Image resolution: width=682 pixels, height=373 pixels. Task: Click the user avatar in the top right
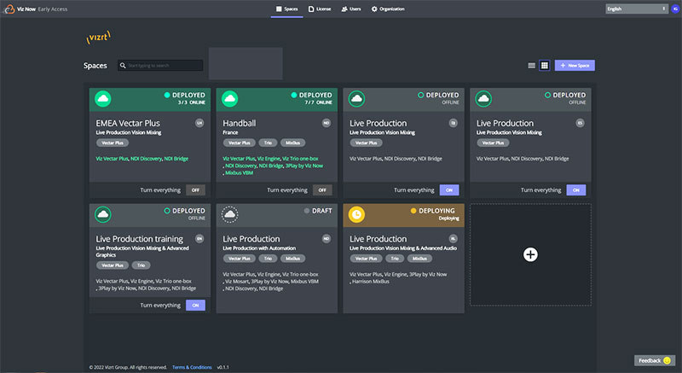point(675,9)
